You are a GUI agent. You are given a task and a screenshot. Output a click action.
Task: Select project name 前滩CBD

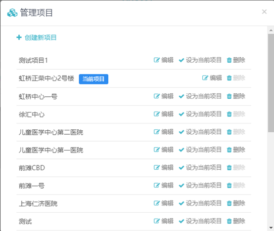coord(32,168)
